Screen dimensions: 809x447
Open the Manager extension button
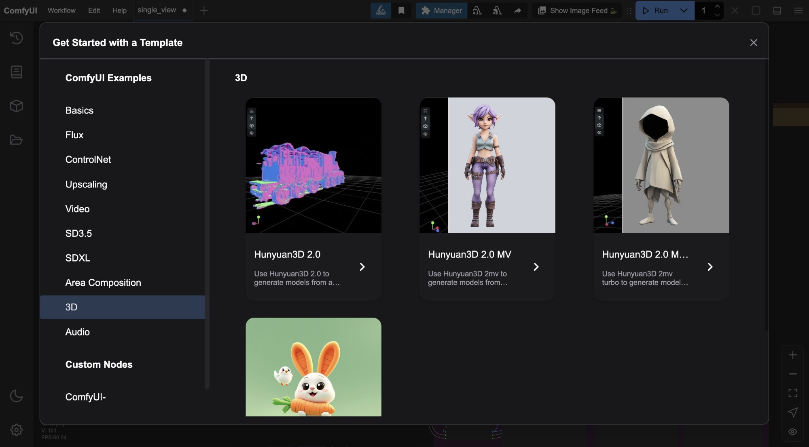pos(442,11)
